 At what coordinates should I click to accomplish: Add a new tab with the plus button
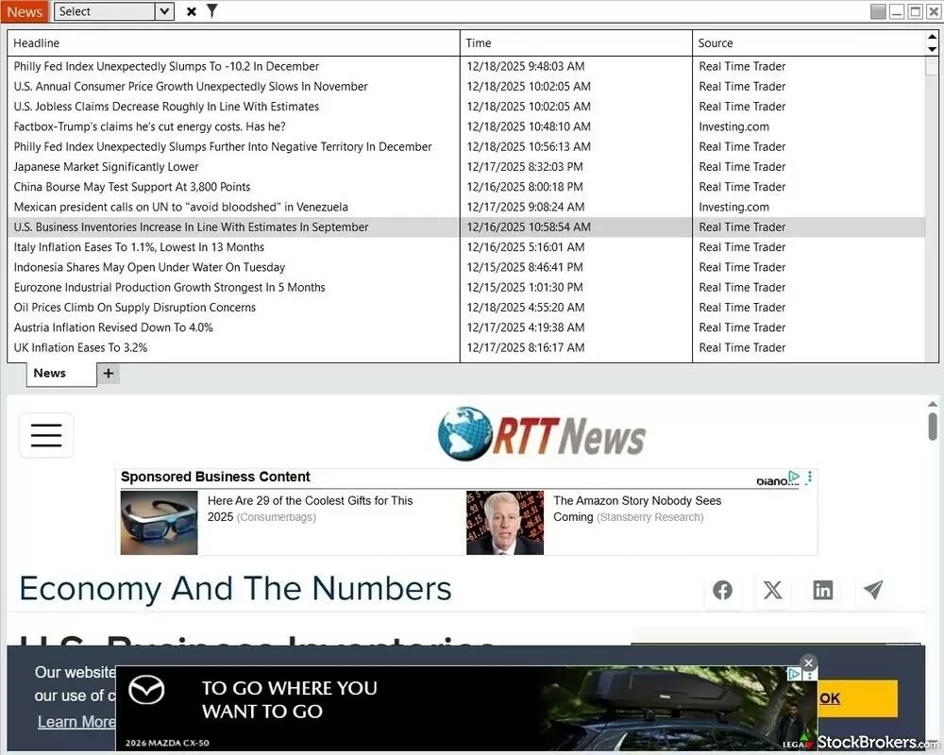(108, 373)
